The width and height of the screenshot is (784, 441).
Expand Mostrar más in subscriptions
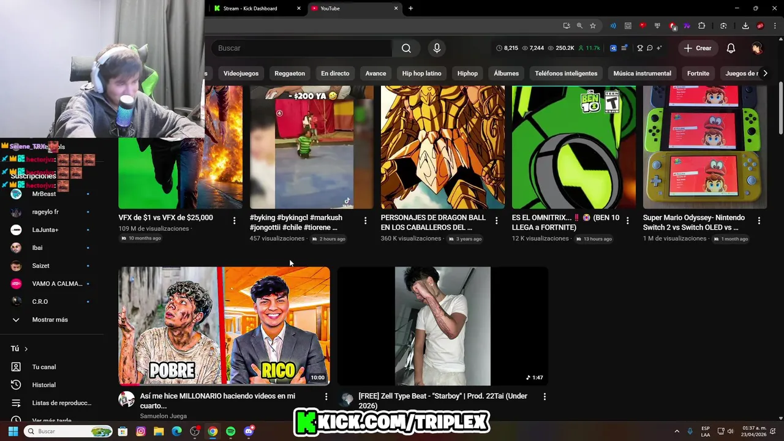coord(51,320)
